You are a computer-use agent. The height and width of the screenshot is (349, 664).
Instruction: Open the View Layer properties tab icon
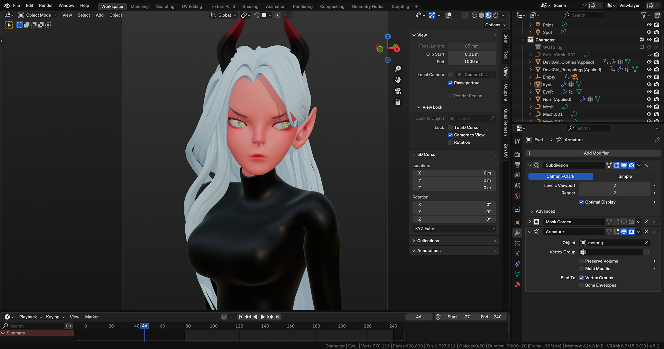pos(517,175)
